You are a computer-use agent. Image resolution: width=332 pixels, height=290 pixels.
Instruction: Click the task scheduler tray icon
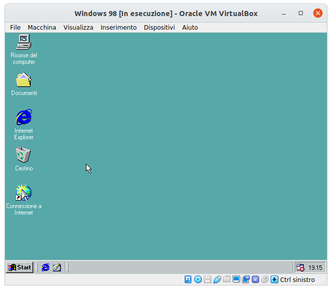pyautogui.click(x=300, y=267)
